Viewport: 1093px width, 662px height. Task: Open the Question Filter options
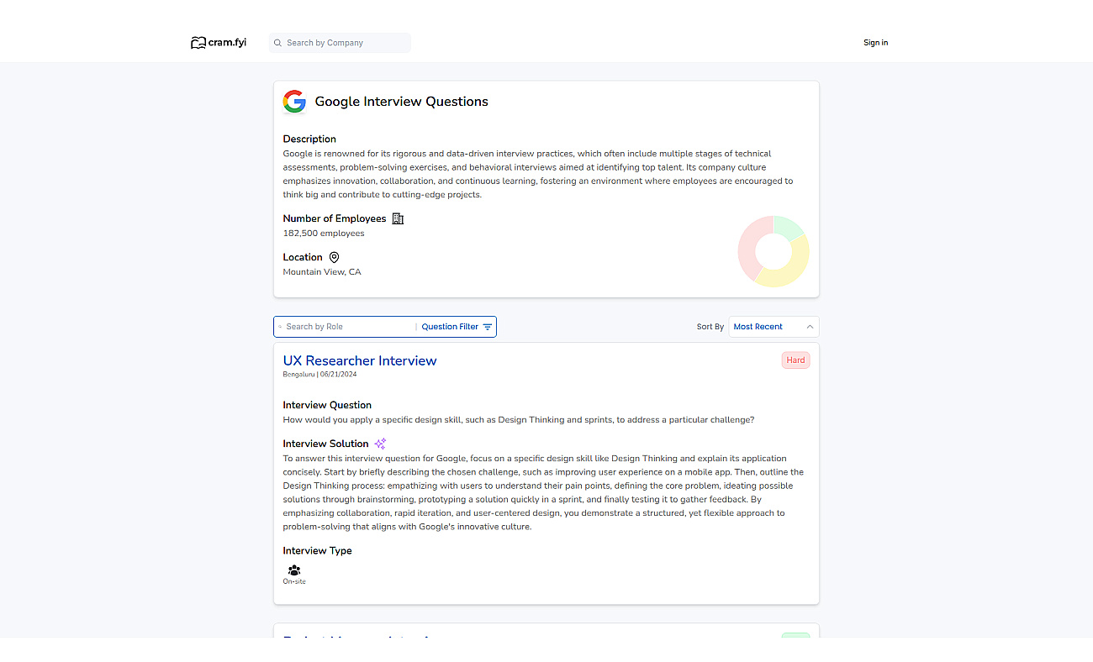(x=457, y=327)
